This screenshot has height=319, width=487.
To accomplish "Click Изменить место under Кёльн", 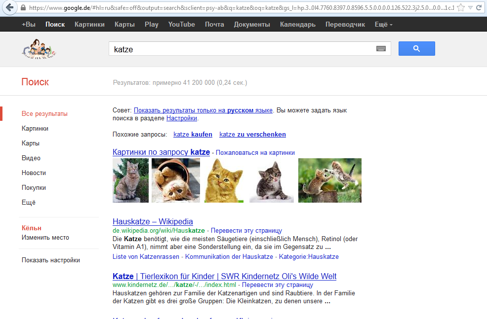I will click(x=45, y=238).
